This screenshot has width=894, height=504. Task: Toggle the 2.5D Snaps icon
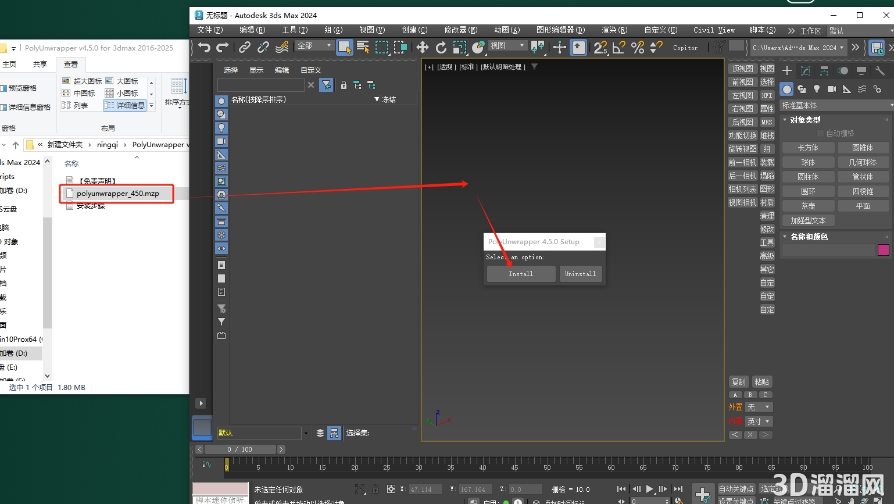(x=600, y=47)
